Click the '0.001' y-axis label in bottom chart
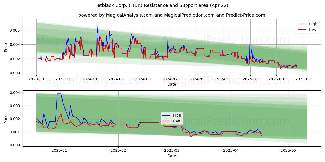Screen dimensions: 325x162 click(15, 132)
